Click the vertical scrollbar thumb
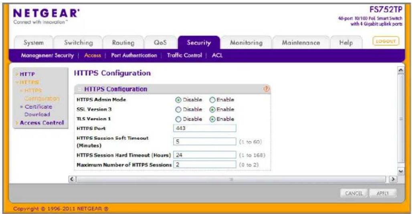This screenshot has width=412, height=214. click(x=401, y=119)
